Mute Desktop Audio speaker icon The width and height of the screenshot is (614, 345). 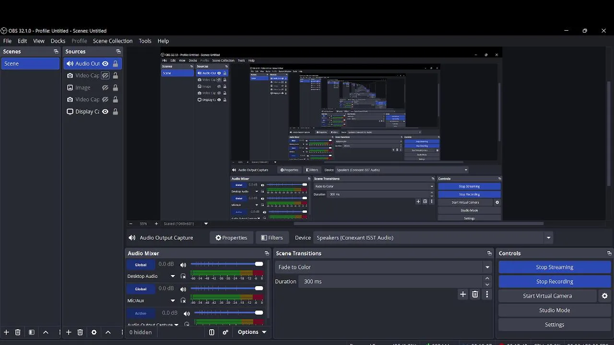pyautogui.click(x=183, y=264)
